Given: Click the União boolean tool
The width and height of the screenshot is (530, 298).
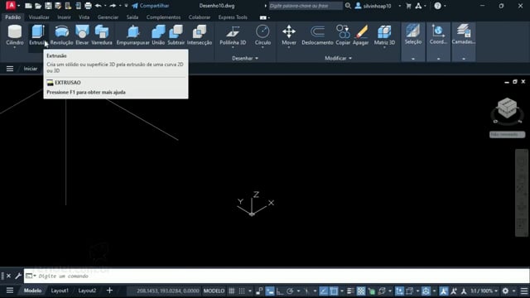Looking at the screenshot, I should click(158, 35).
